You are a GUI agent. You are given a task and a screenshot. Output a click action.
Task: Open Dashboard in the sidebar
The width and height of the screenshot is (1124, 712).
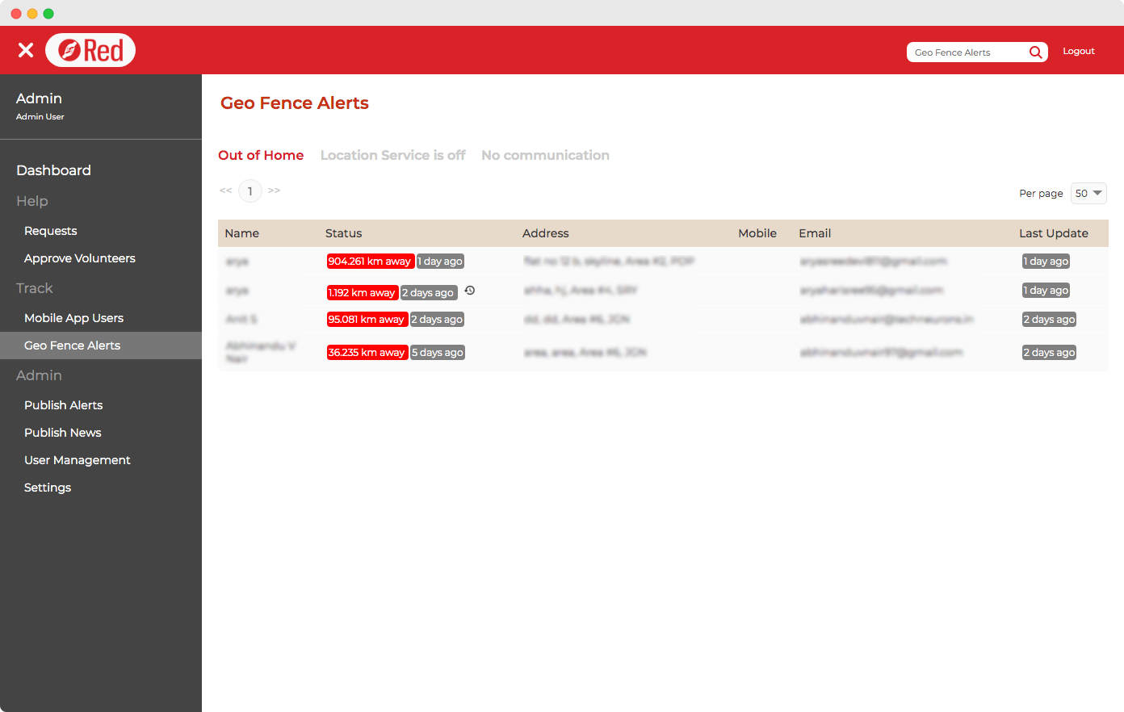(53, 170)
